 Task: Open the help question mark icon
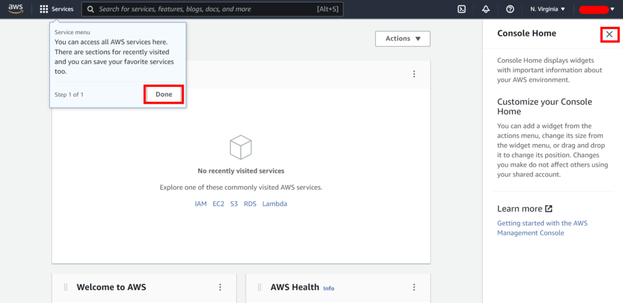click(x=510, y=9)
